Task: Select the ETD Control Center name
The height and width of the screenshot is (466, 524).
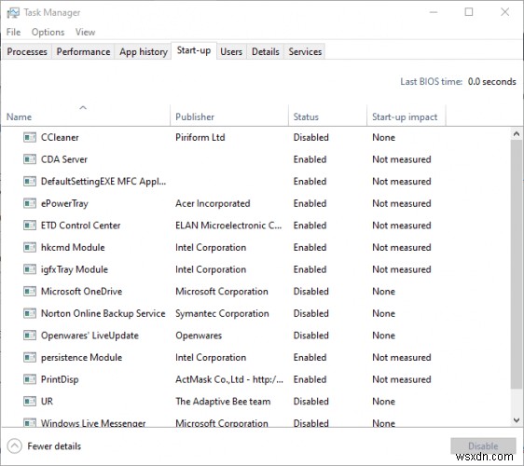Action: [80, 226]
